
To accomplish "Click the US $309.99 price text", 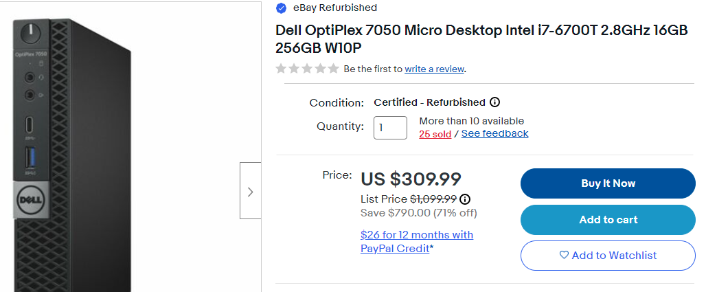I will [x=411, y=179].
